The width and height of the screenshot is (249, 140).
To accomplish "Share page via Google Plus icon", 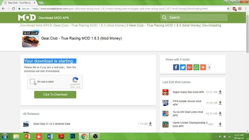I will (189, 67).
